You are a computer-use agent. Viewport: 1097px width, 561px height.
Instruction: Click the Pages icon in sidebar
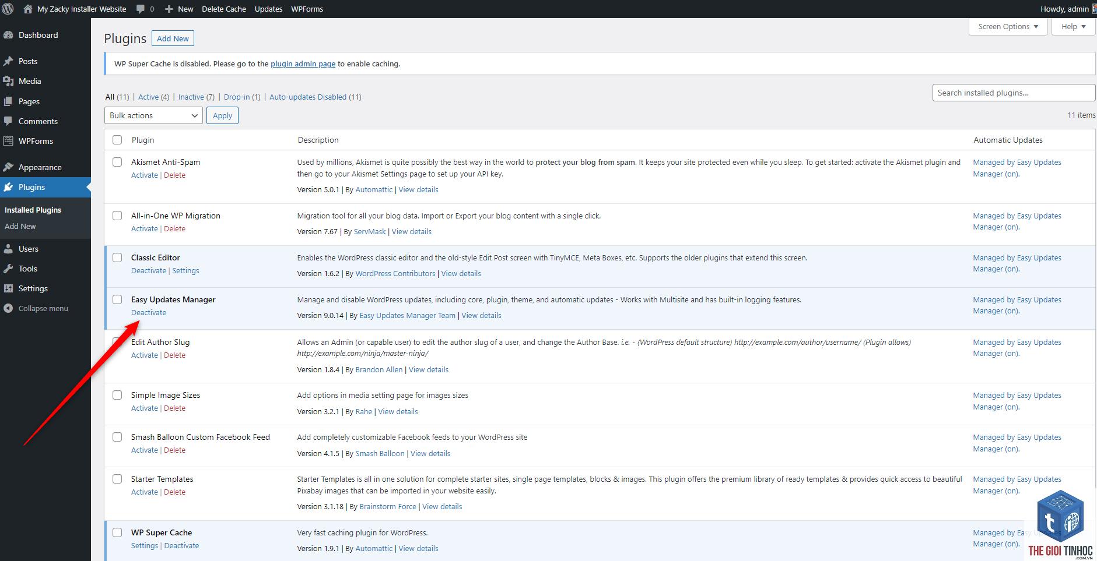[x=8, y=101]
